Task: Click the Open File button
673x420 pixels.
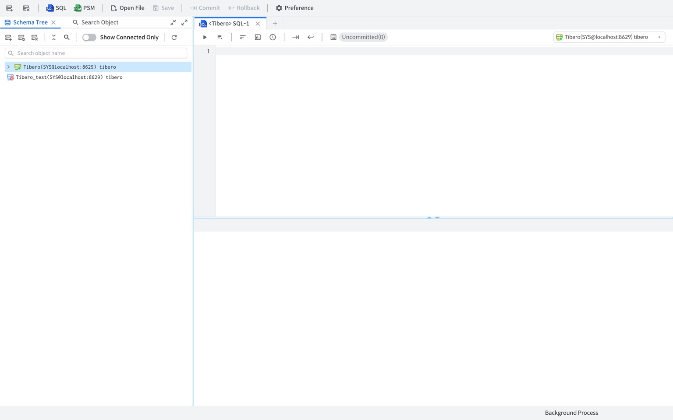Action: (128, 8)
